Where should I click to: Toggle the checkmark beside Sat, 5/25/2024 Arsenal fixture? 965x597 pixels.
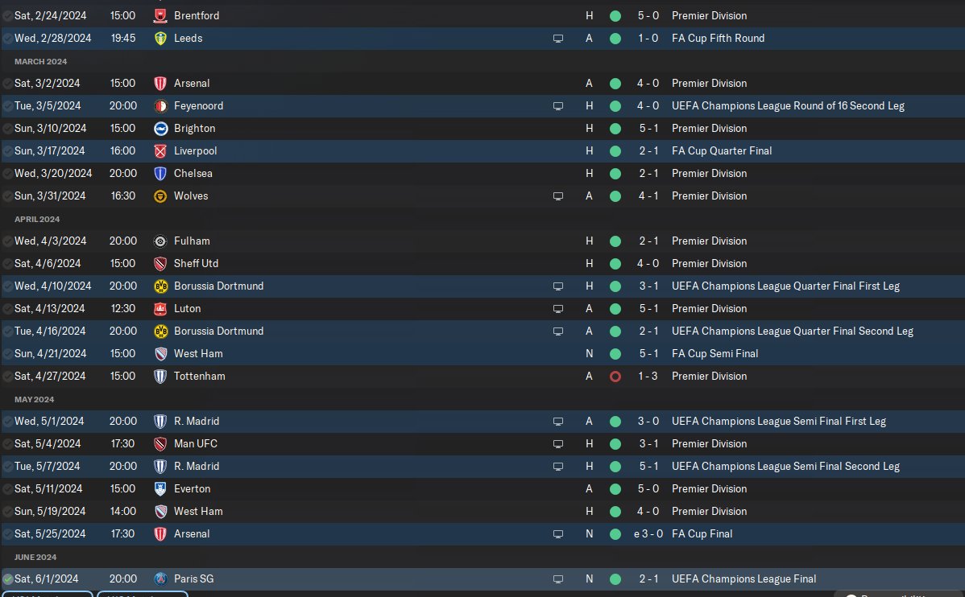click(7, 534)
